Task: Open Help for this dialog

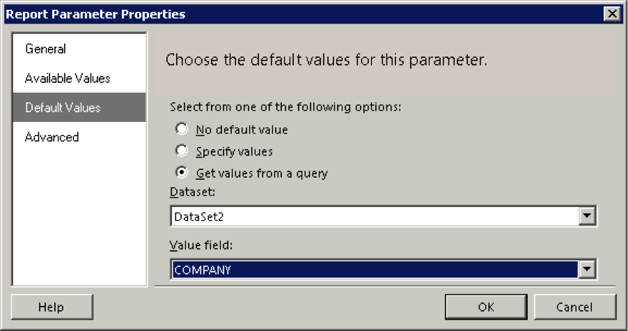Action: [52, 307]
